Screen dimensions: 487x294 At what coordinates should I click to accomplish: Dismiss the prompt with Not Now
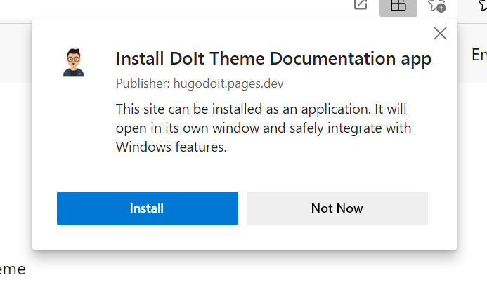[337, 208]
